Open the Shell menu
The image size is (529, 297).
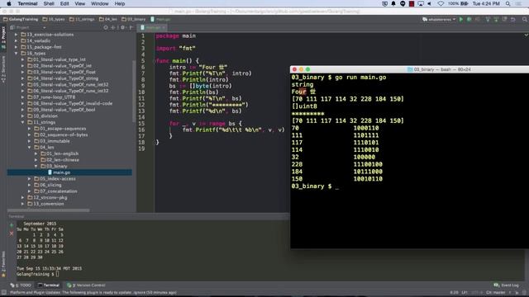coord(49,3)
